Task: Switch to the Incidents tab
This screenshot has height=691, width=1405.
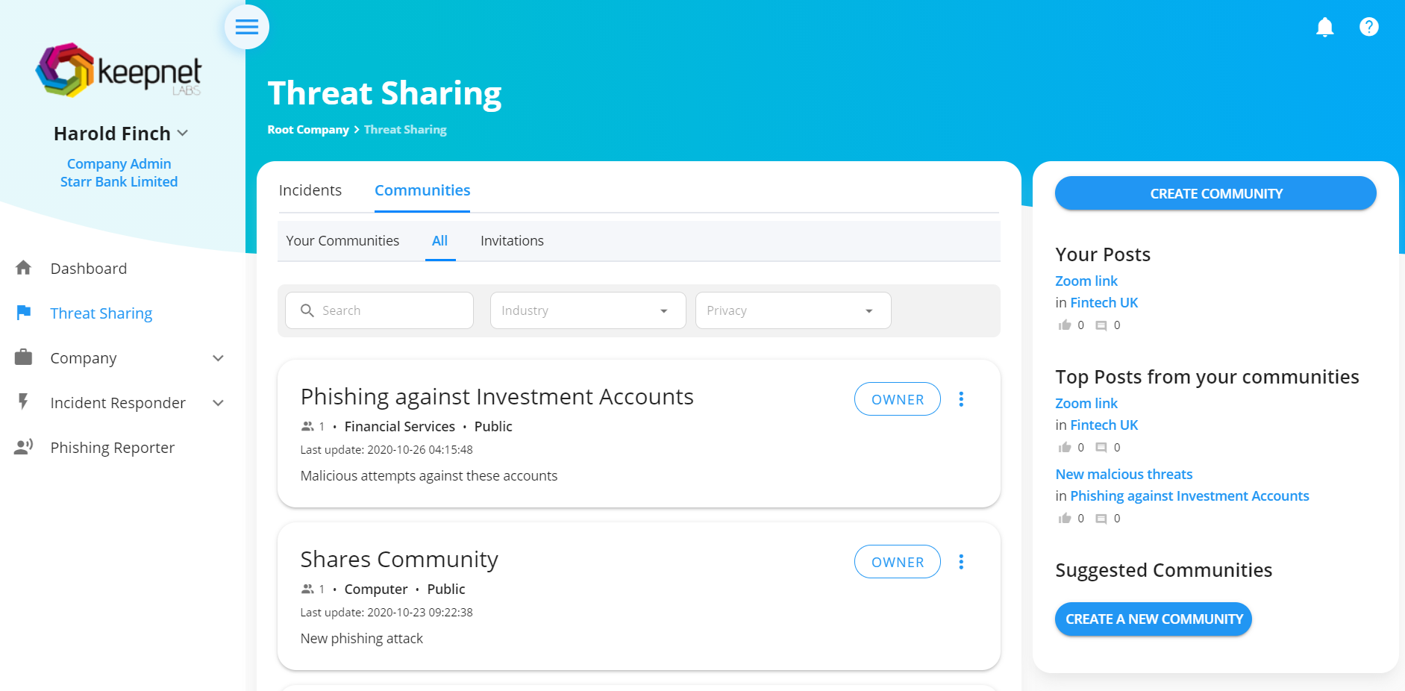Action: pyautogui.click(x=310, y=190)
